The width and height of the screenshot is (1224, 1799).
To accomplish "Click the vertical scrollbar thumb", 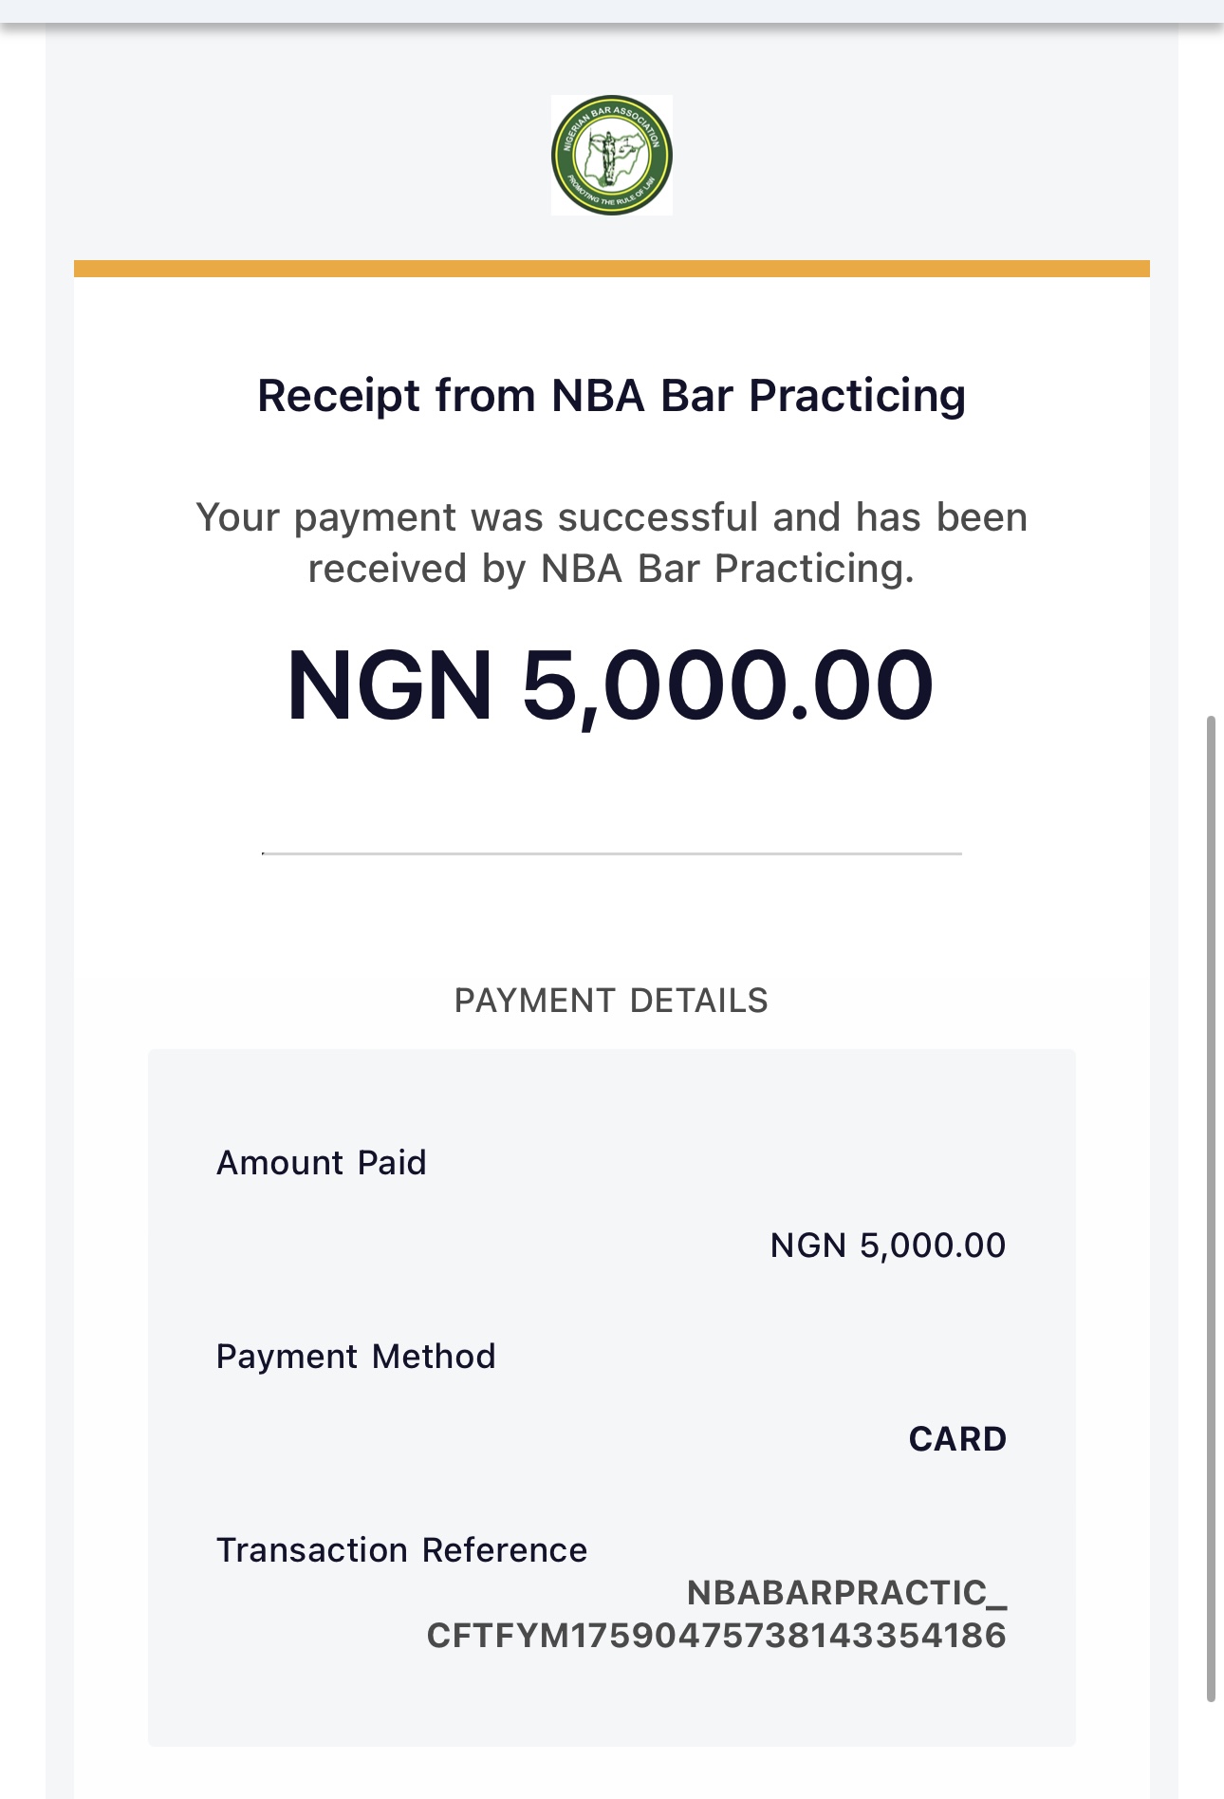I will click(1211, 1206).
